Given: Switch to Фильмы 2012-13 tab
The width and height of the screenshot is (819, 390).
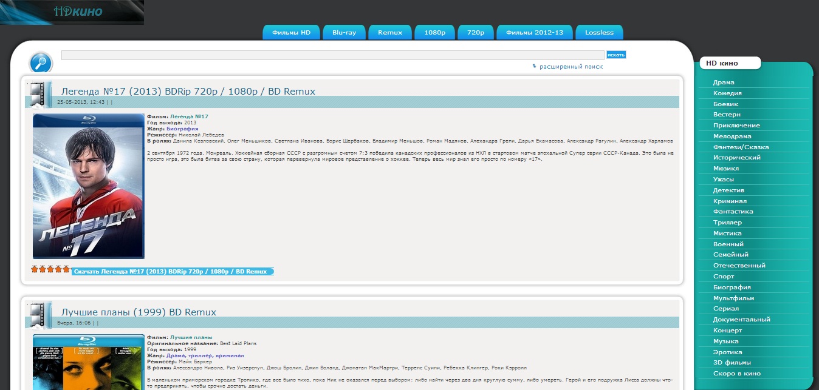Looking at the screenshot, I should 535,33.
